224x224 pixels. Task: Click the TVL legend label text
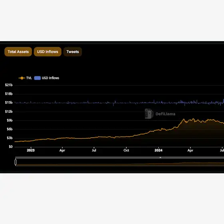tap(29, 78)
